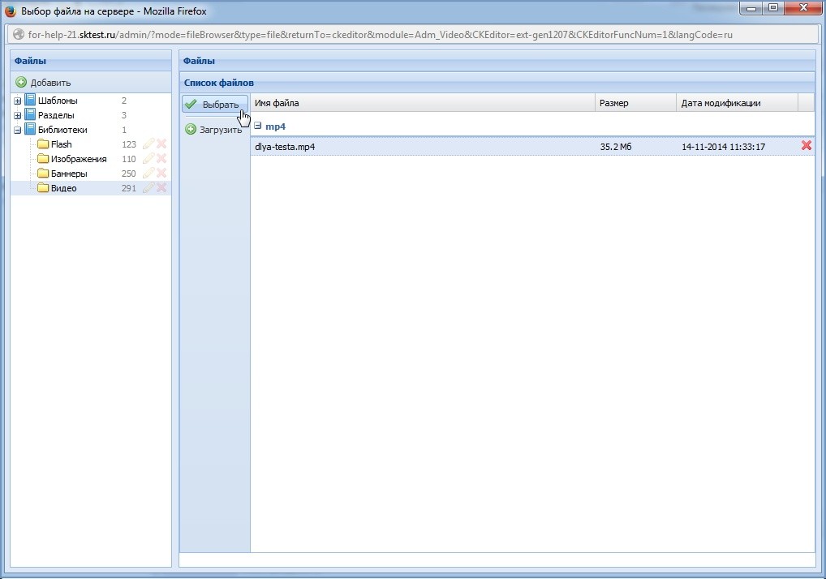
Task: Delete the Баннеры folder via red X
Action: (x=161, y=174)
